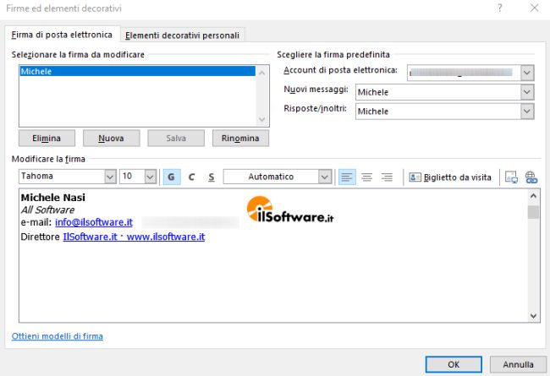Cancel with the Annulla button

coord(518,364)
